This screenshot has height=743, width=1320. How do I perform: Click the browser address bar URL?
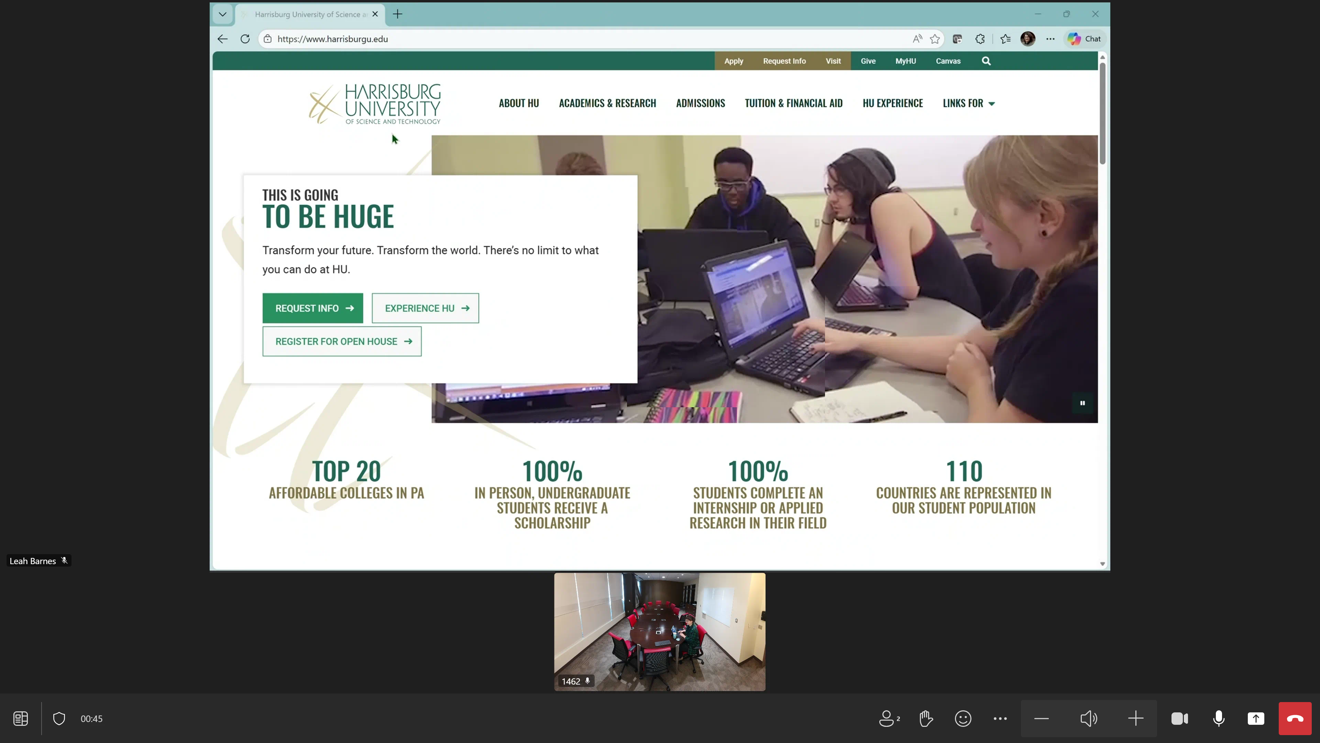(x=332, y=39)
